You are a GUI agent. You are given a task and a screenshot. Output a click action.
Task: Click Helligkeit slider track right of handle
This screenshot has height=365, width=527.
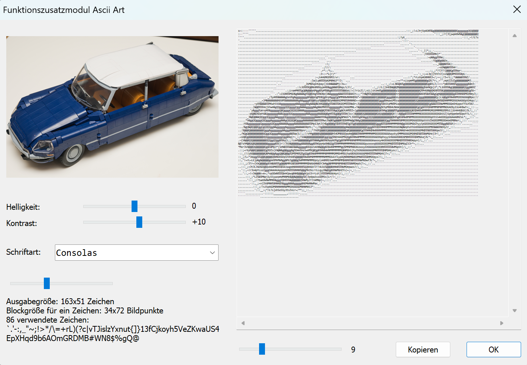[x=162, y=206]
